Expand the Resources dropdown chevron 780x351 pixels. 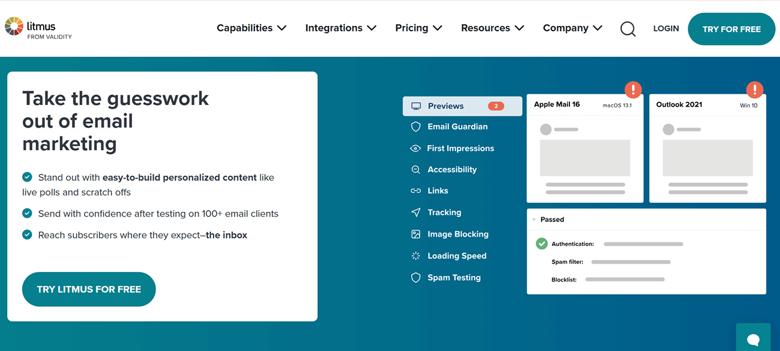(519, 28)
